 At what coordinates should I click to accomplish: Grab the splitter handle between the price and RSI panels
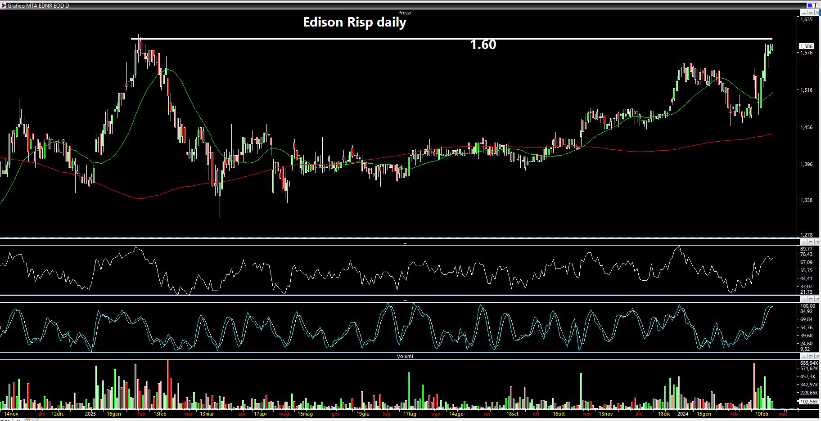click(405, 243)
